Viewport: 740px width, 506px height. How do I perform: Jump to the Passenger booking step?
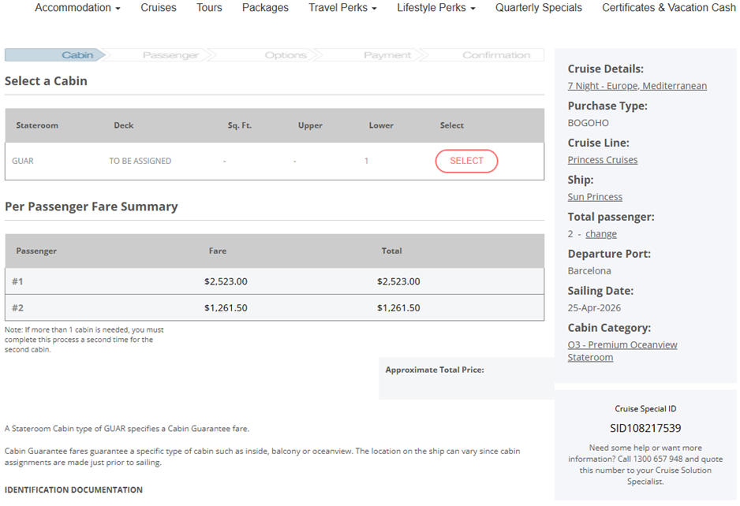tap(170, 55)
